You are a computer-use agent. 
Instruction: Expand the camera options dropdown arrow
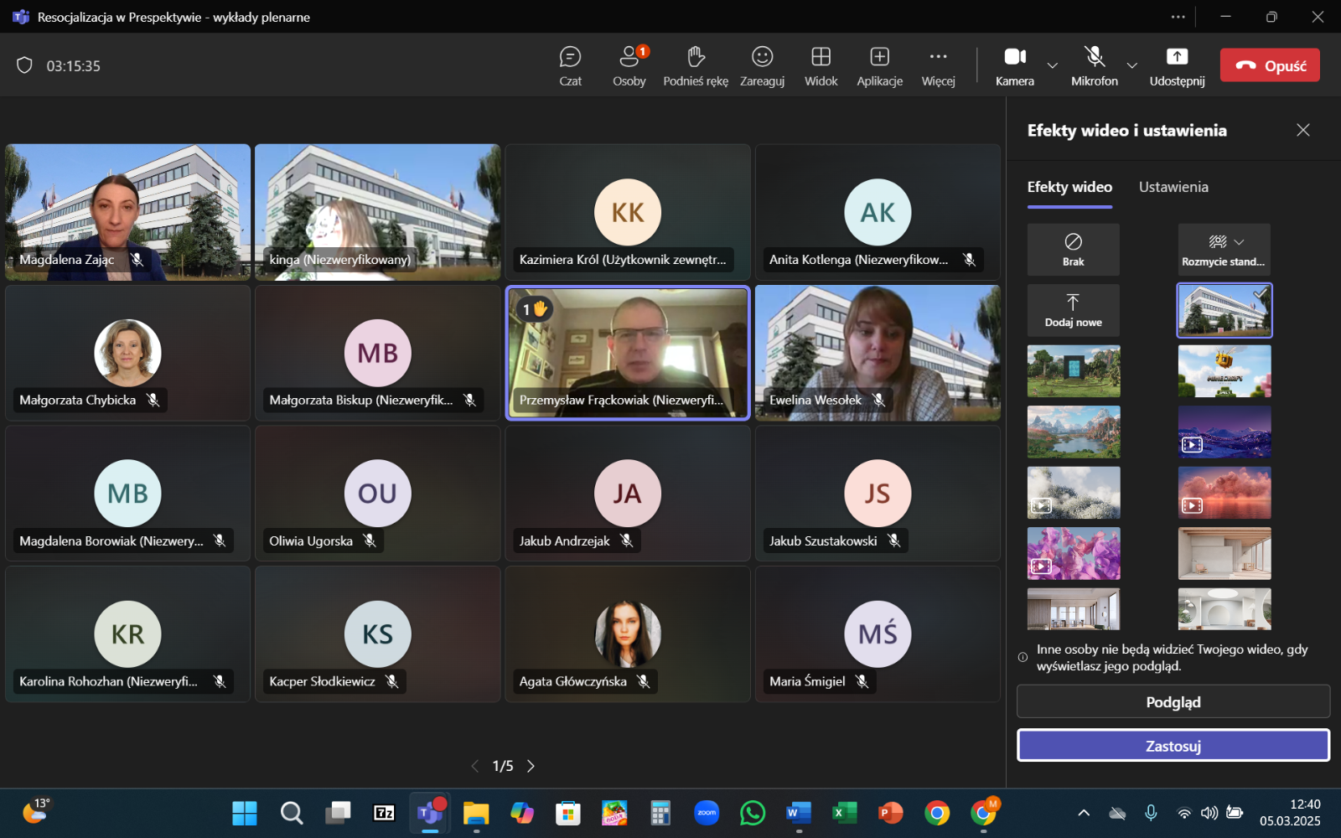point(1053,65)
